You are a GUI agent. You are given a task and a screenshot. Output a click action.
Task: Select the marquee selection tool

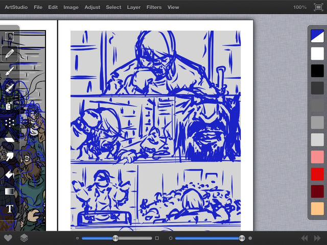10,36
